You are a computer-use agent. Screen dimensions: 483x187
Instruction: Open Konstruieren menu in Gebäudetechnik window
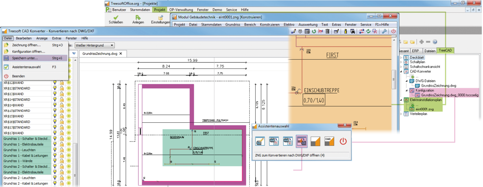269,24
